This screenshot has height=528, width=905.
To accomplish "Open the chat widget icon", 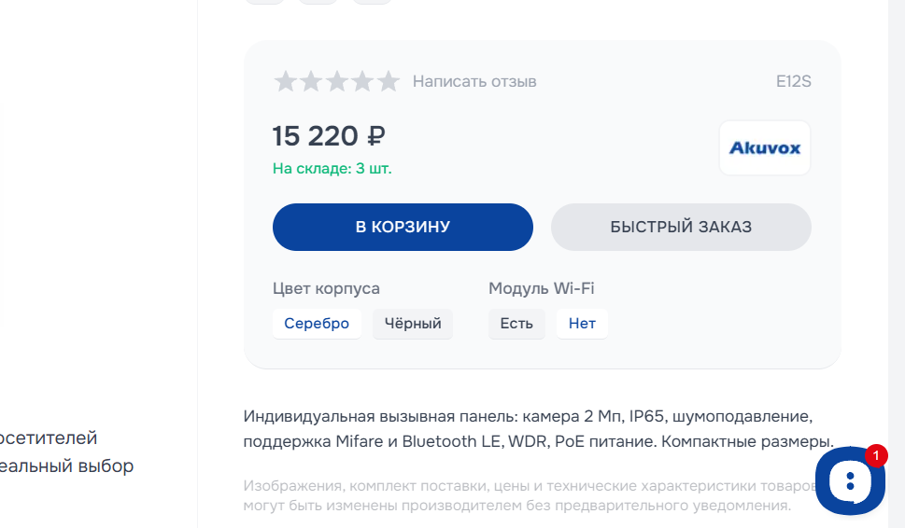I will [849, 482].
